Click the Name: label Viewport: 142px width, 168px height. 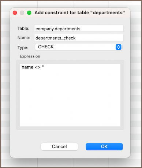[24, 38]
